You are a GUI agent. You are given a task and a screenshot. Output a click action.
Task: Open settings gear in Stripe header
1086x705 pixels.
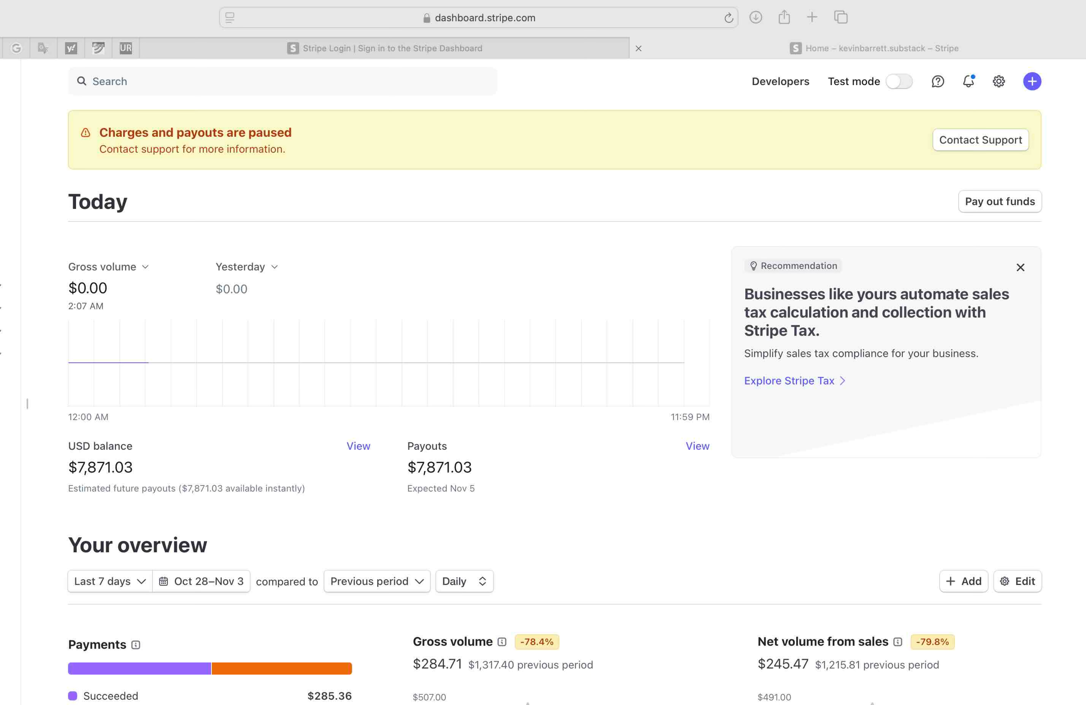tap(999, 82)
